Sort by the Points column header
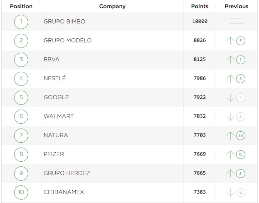Image resolution: width=259 pixels, height=203 pixels. [x=200, y=6]
